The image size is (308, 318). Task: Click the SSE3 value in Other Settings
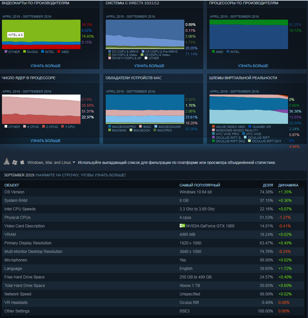click(x=184, y=311)
